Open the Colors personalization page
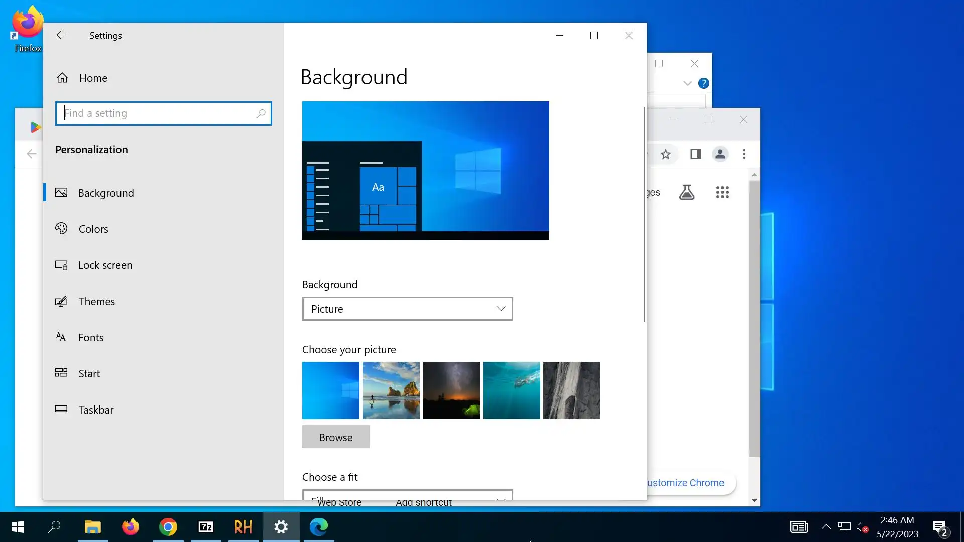Image resolution: width=964 pixels, height=542 pixels. [x=93, y=229]
